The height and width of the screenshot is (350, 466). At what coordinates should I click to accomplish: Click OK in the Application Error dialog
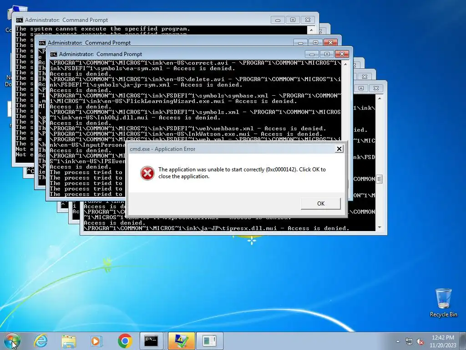[x=321, y=204]
